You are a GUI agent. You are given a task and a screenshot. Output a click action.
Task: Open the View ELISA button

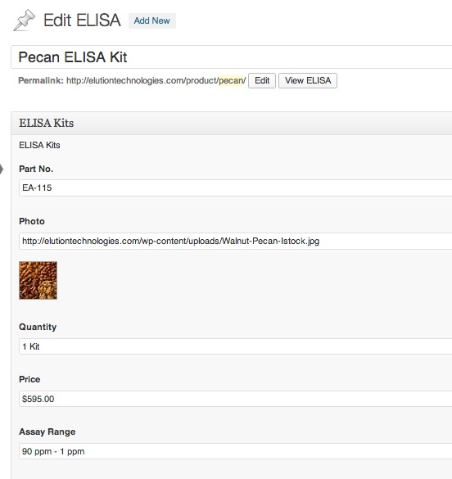click(308, 80)
